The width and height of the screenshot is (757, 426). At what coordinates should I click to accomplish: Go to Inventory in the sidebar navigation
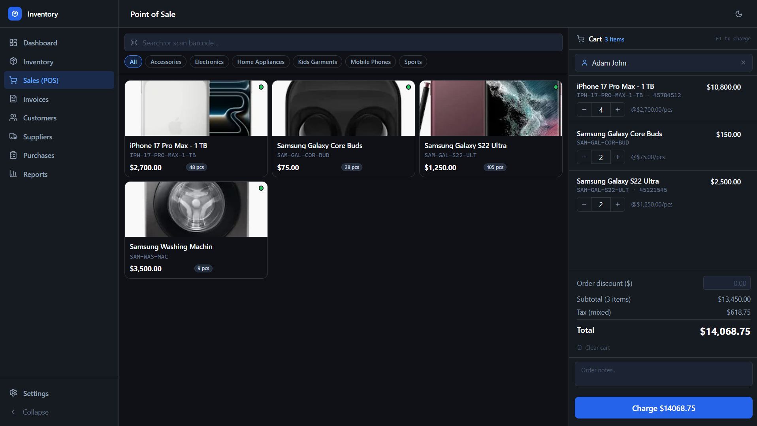59,62
